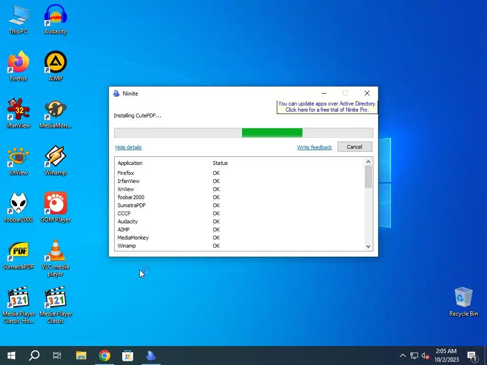
Task: Click the Ninite title bar icon
Action: pos(117,94)
